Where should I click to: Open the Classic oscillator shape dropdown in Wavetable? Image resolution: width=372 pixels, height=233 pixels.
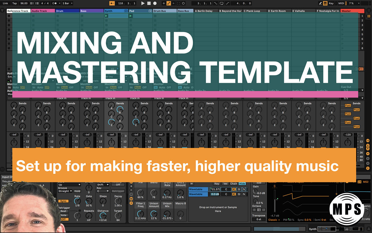coord(274,220)
